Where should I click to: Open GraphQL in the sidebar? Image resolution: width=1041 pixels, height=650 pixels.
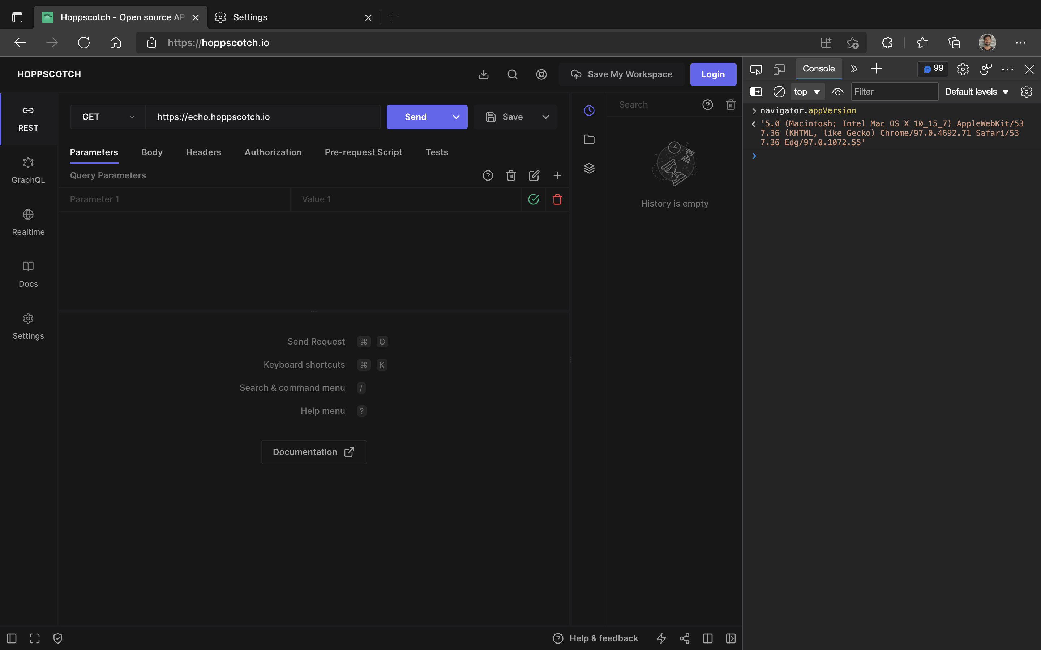click(x=29, y=171)
